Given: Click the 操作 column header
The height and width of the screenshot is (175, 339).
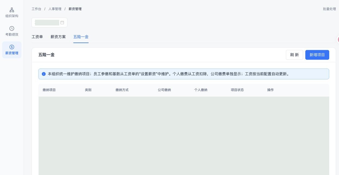Looking at the screenshot, I should 271,90.
